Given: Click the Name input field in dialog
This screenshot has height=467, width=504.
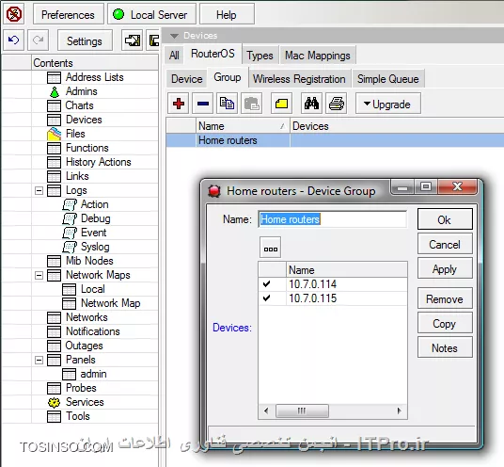Looking at the screenshot, I should click(x=332, y=219).
